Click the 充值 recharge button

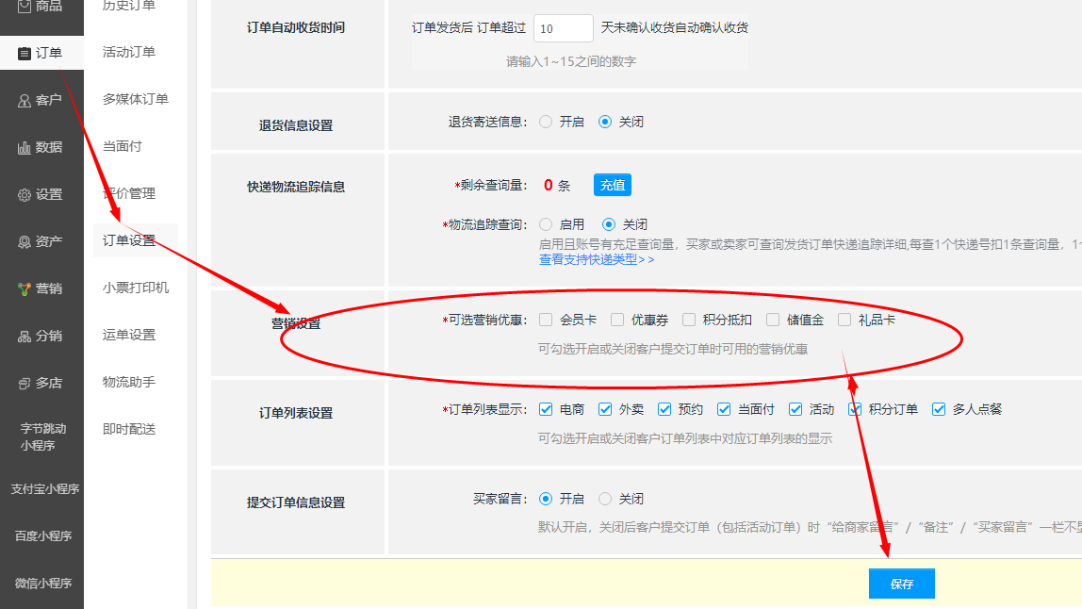point(613,185)
